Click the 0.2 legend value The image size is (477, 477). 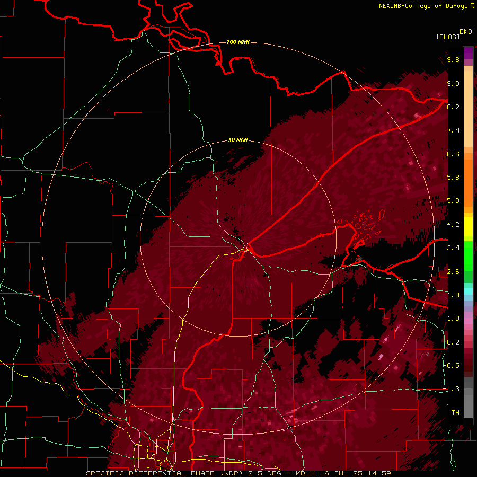point(453,342)
